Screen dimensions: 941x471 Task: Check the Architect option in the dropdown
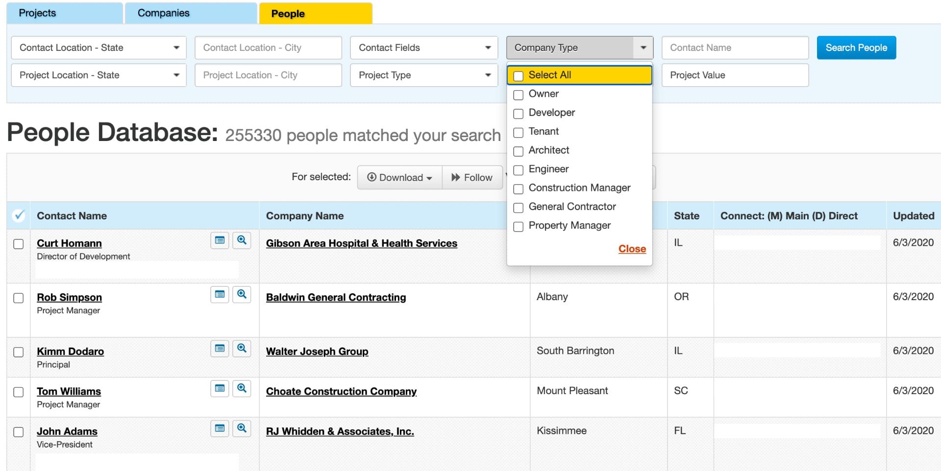(x=519, y=151)
